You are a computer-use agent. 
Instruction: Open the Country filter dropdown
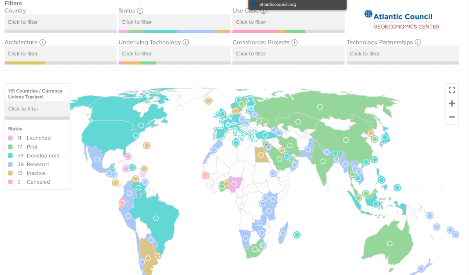coord(61,22)
